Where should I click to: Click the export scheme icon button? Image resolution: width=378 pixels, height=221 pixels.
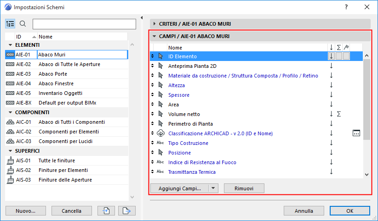pyautogui.click(x=124, y=210)
